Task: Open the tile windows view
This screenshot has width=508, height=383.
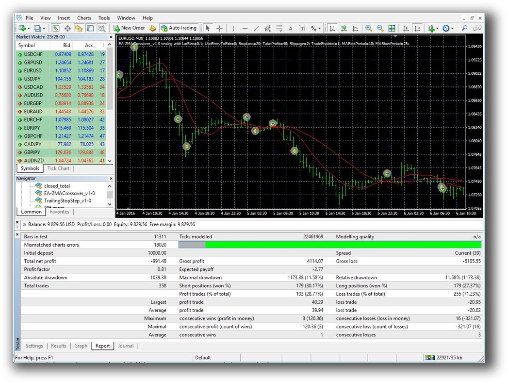Action: click(391, 28)
